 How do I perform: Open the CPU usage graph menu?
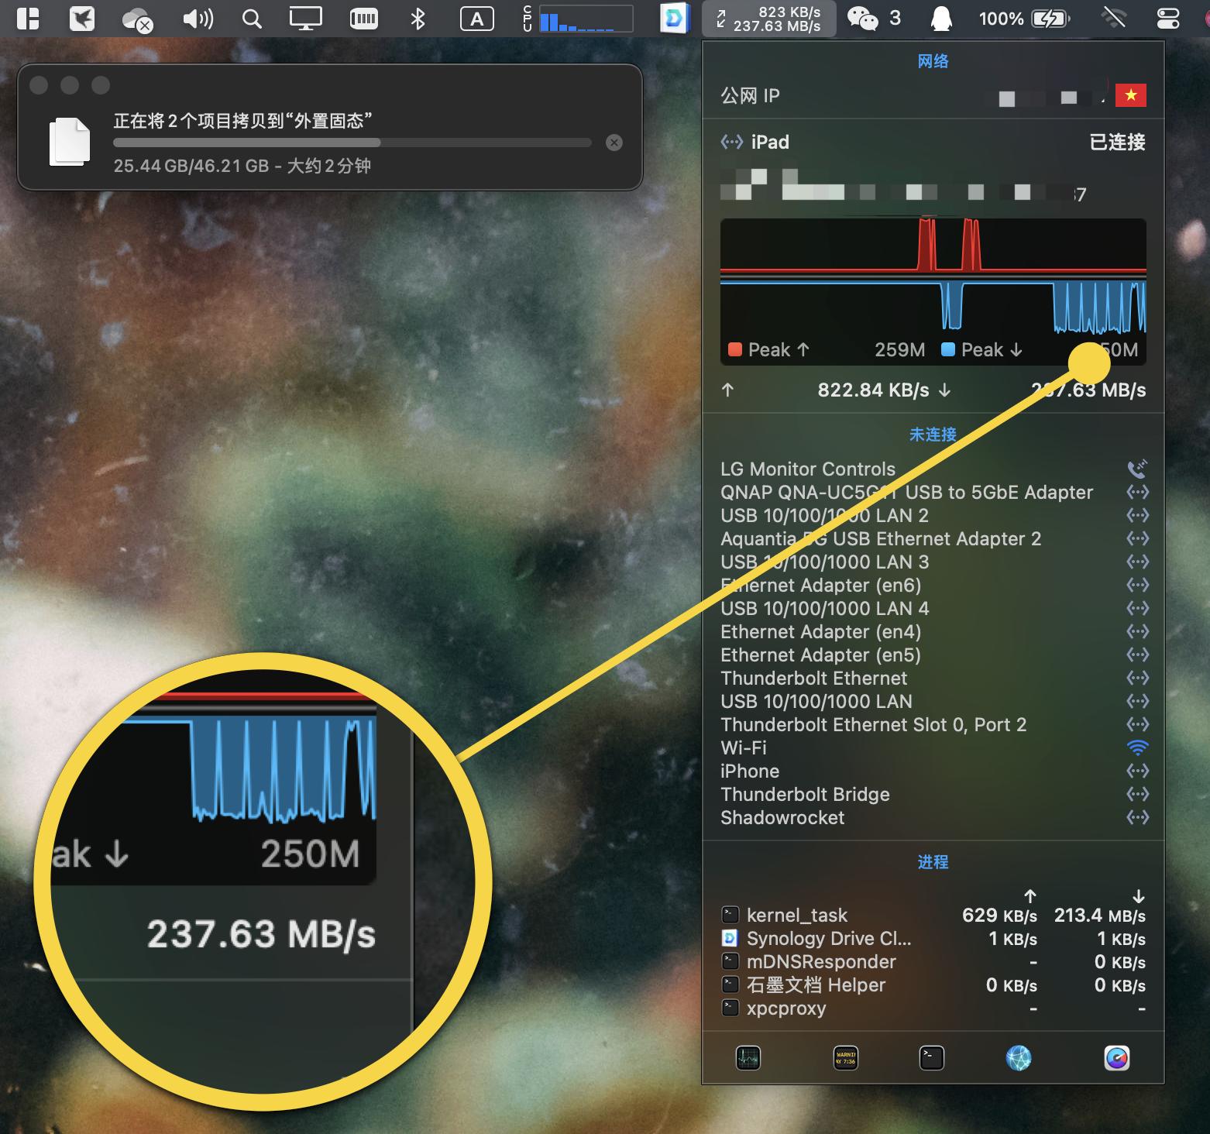click(578, 19)
